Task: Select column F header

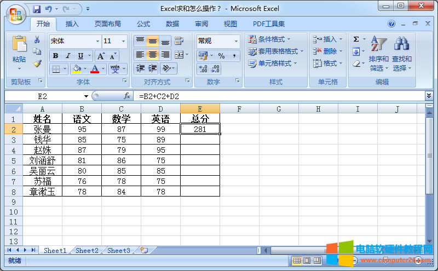Action: [x=239, y=109]
